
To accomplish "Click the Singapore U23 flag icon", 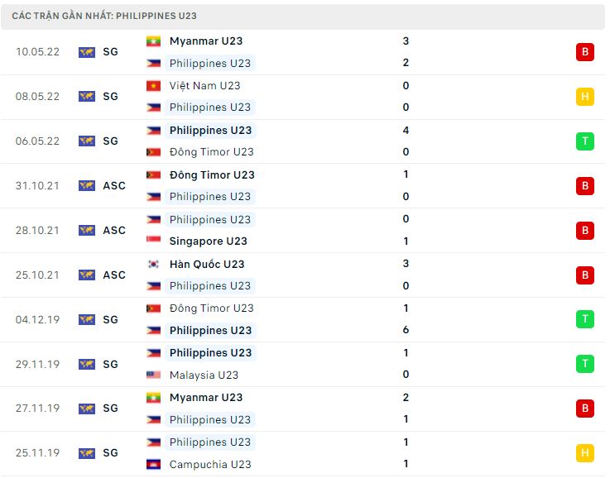I will coord(153,241).
